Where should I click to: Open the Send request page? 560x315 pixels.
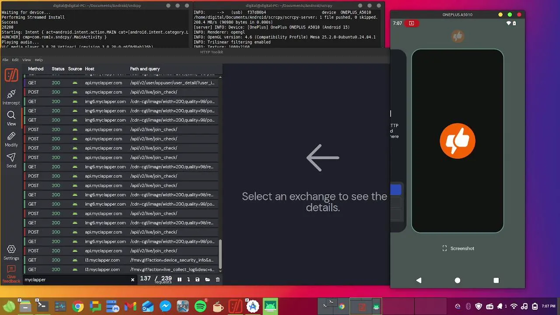(x=11, y=160)
